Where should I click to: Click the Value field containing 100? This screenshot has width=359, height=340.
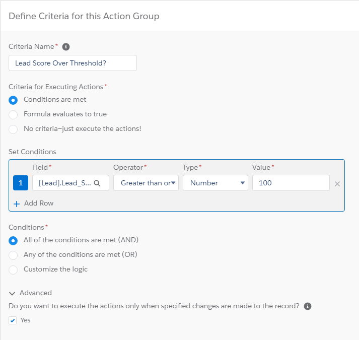tap(291, 183)
